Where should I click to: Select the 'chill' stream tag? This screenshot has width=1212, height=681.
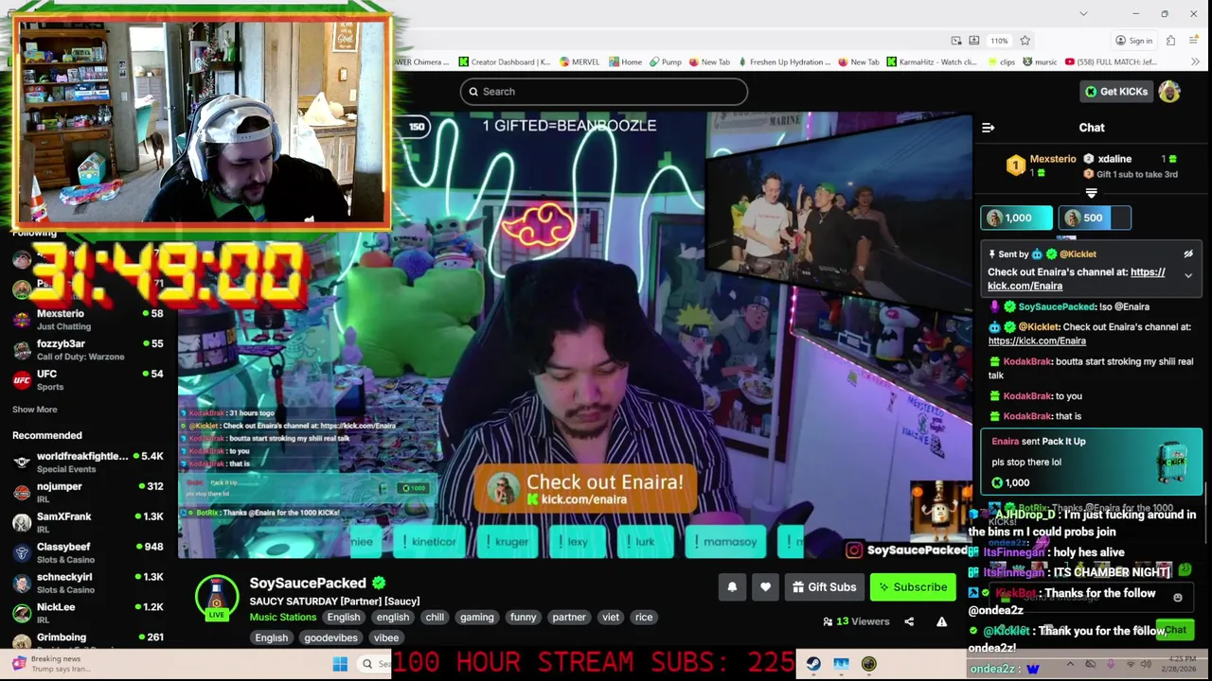coord(435,618)
